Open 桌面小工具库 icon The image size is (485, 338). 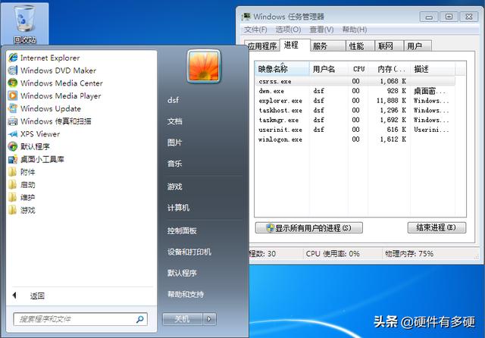click(x=13, y=159)
